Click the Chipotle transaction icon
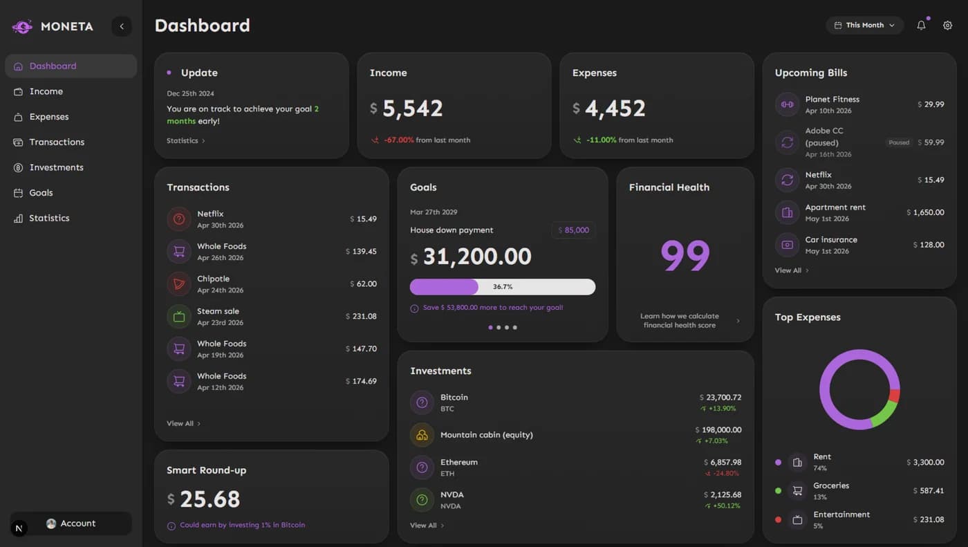Viewport: 968px width, 547px height. 179,284
